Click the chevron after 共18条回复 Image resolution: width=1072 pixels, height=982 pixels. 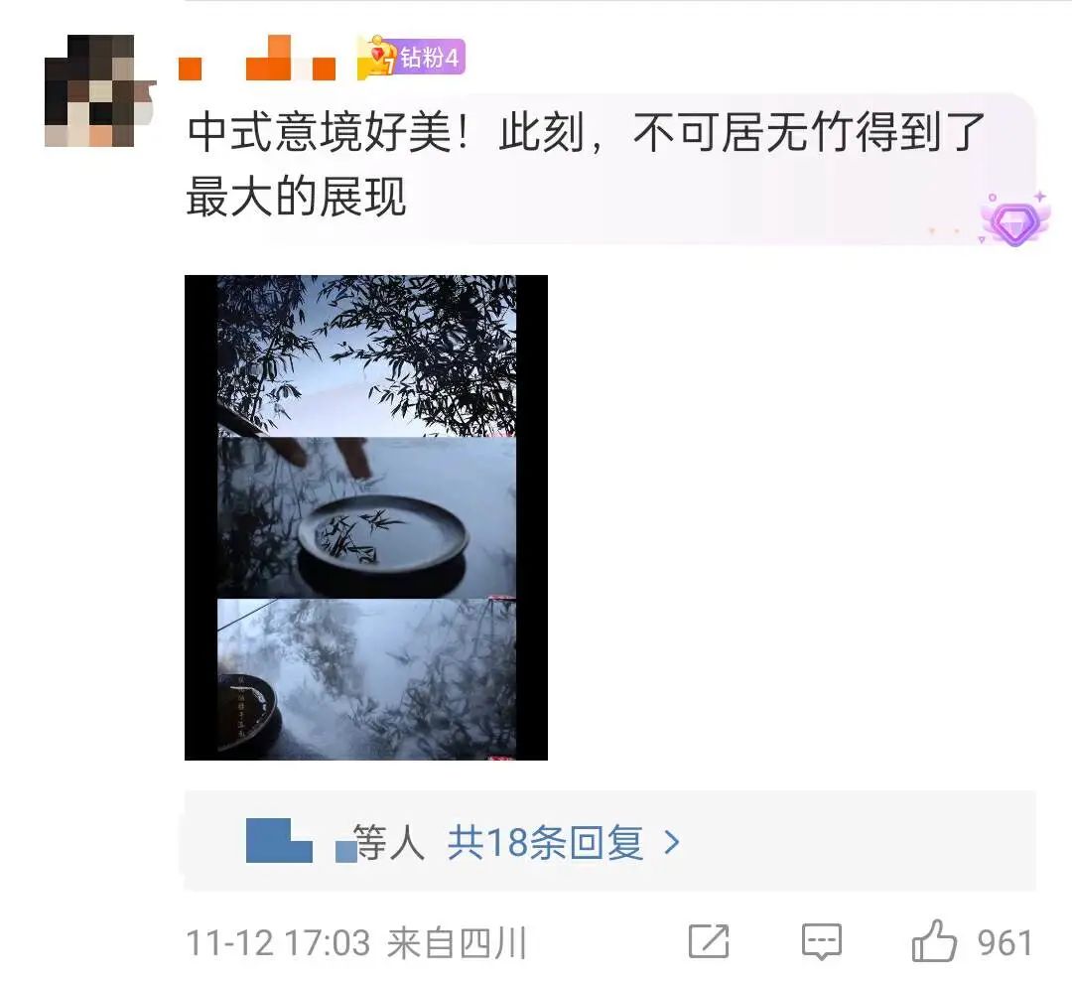672,843
